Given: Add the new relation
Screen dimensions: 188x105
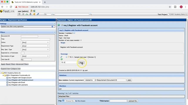Looking at the screenshot, I should [129, 80].
